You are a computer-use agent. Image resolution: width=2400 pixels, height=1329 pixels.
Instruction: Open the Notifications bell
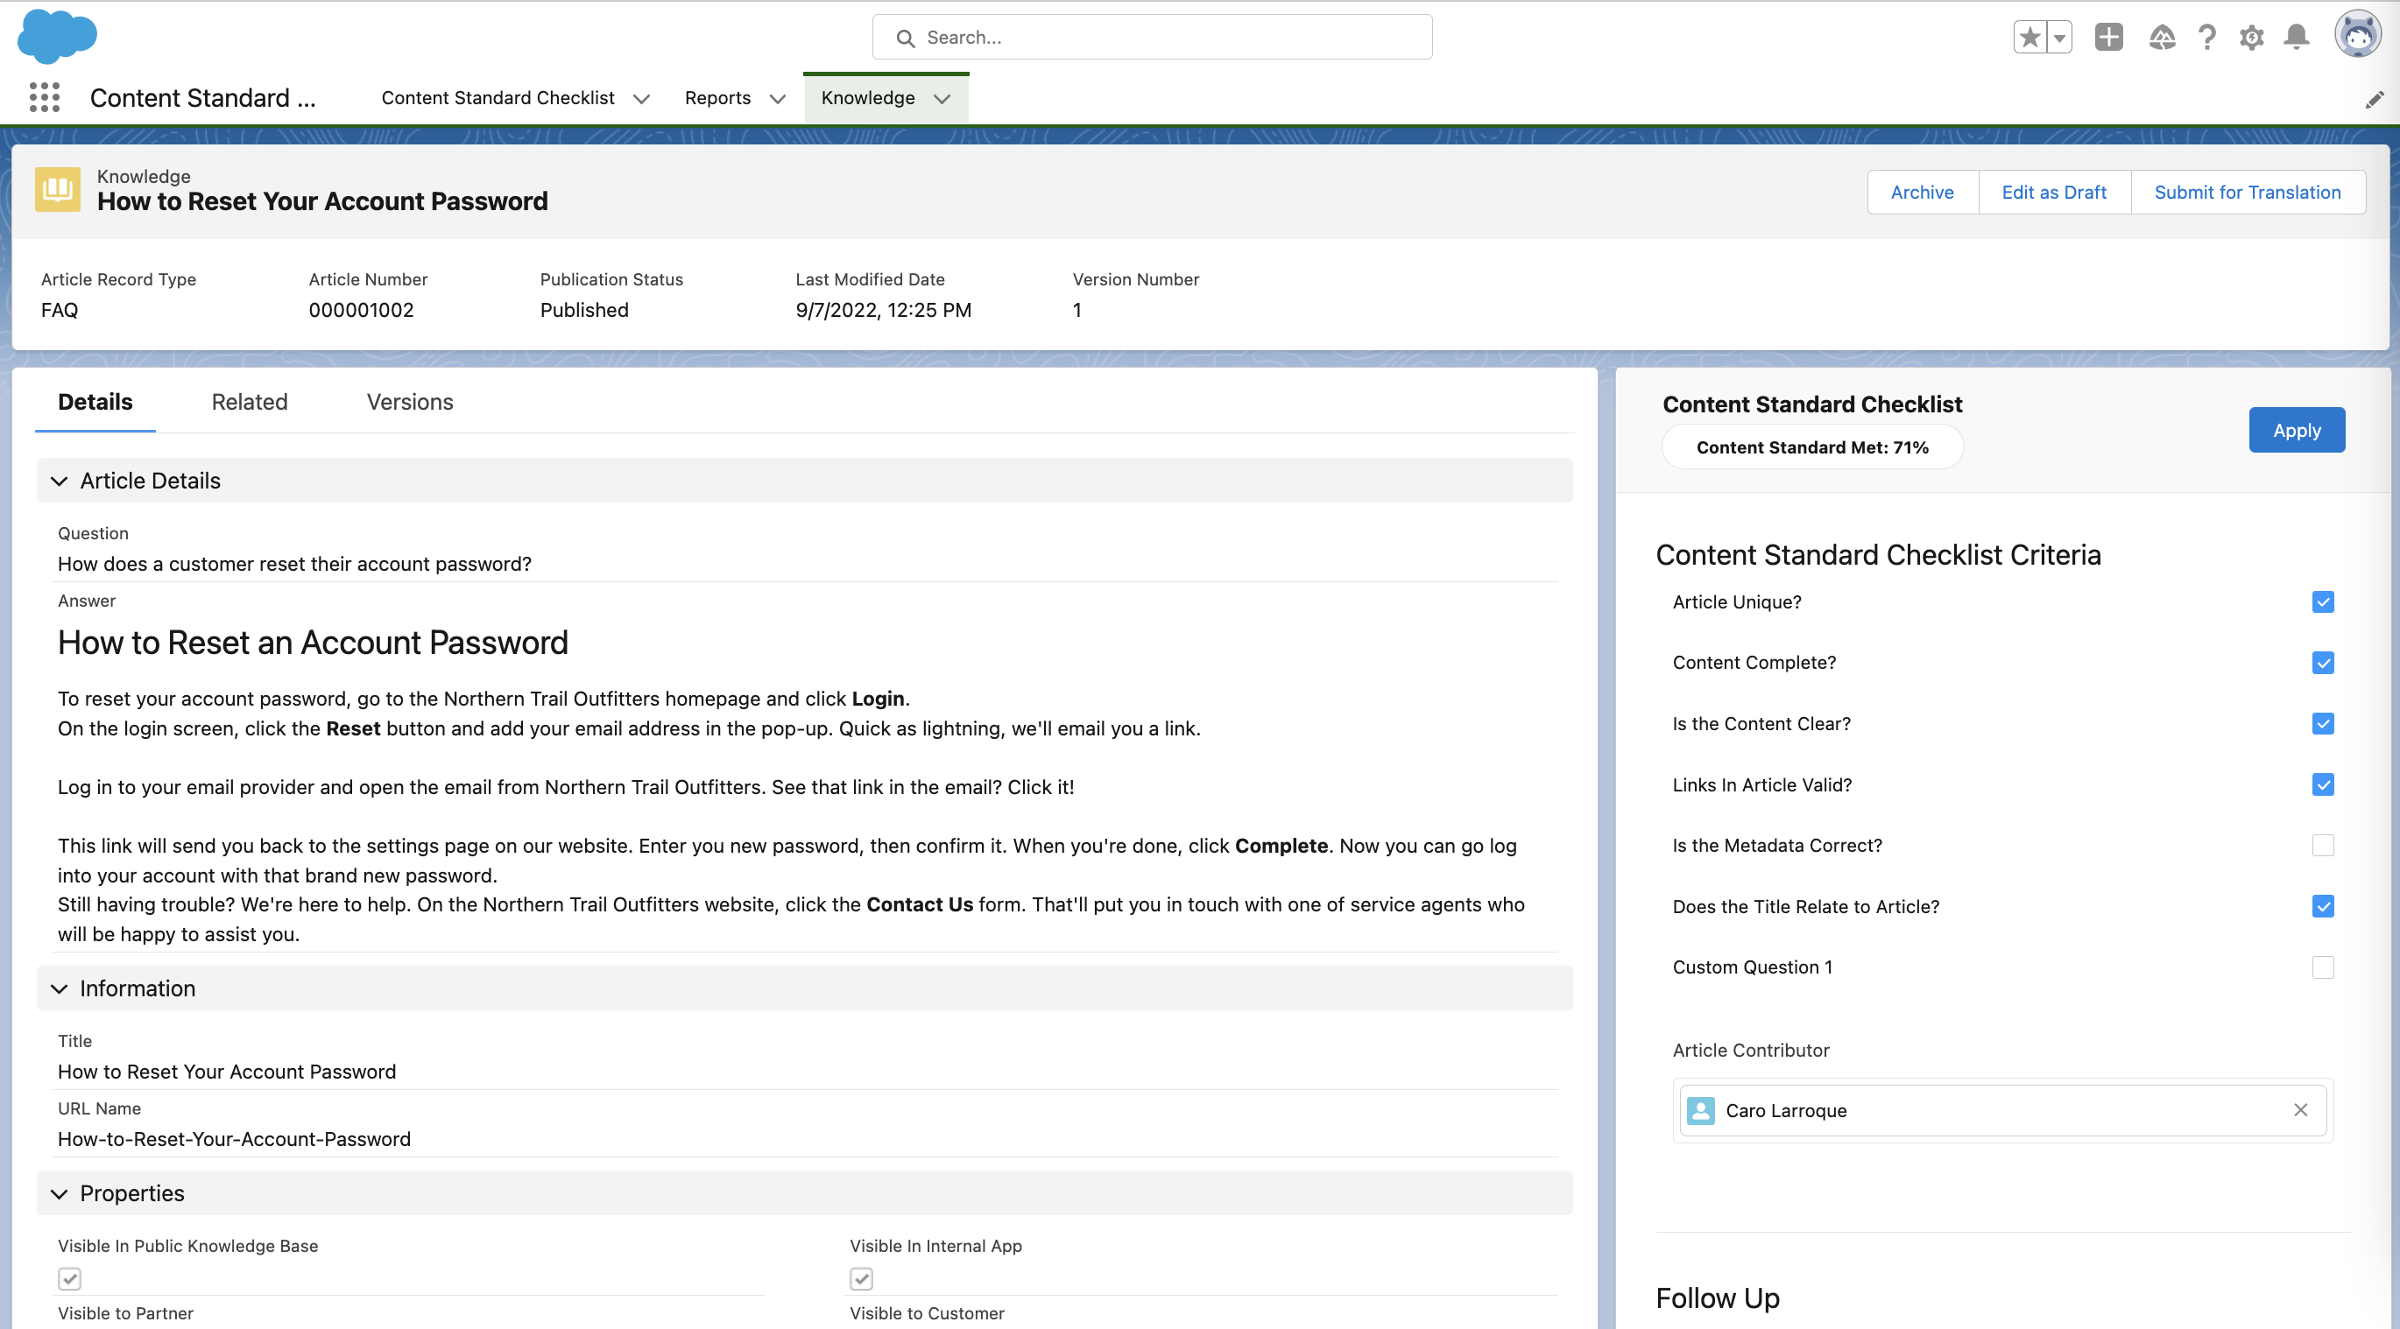tap(2297, 38)
